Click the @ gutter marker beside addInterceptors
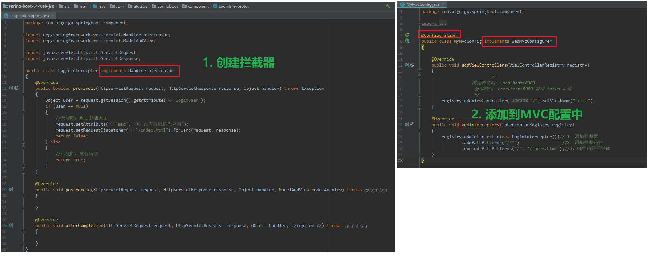This screenshot has height=258, width=654. click(412, 125)
